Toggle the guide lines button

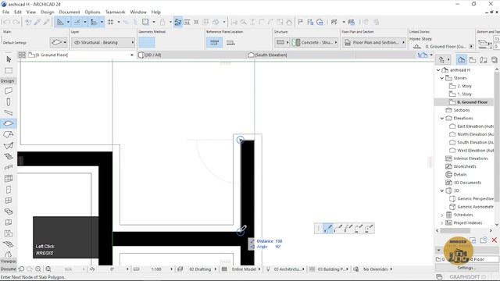60,22
